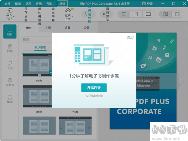Switch to tablet preview mode
The width and height of the screenshot is (188, 141).
pyautogui.click(x=149, y=14)
